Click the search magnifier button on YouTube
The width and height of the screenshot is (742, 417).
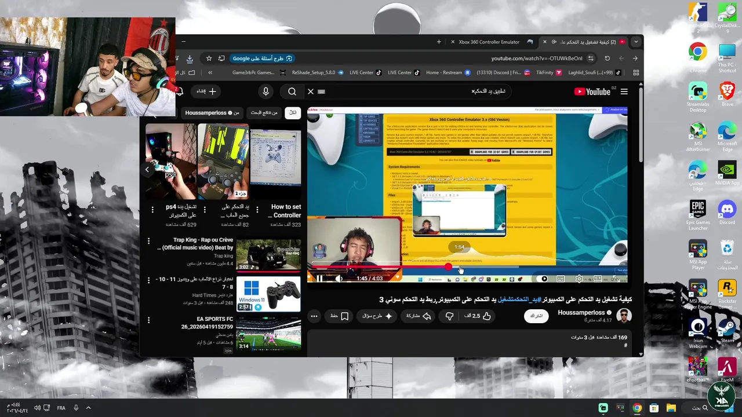(x=292, y=92)
